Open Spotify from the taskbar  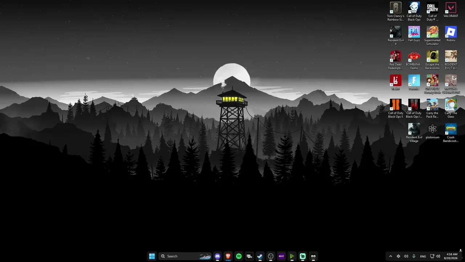click(239, 256)
